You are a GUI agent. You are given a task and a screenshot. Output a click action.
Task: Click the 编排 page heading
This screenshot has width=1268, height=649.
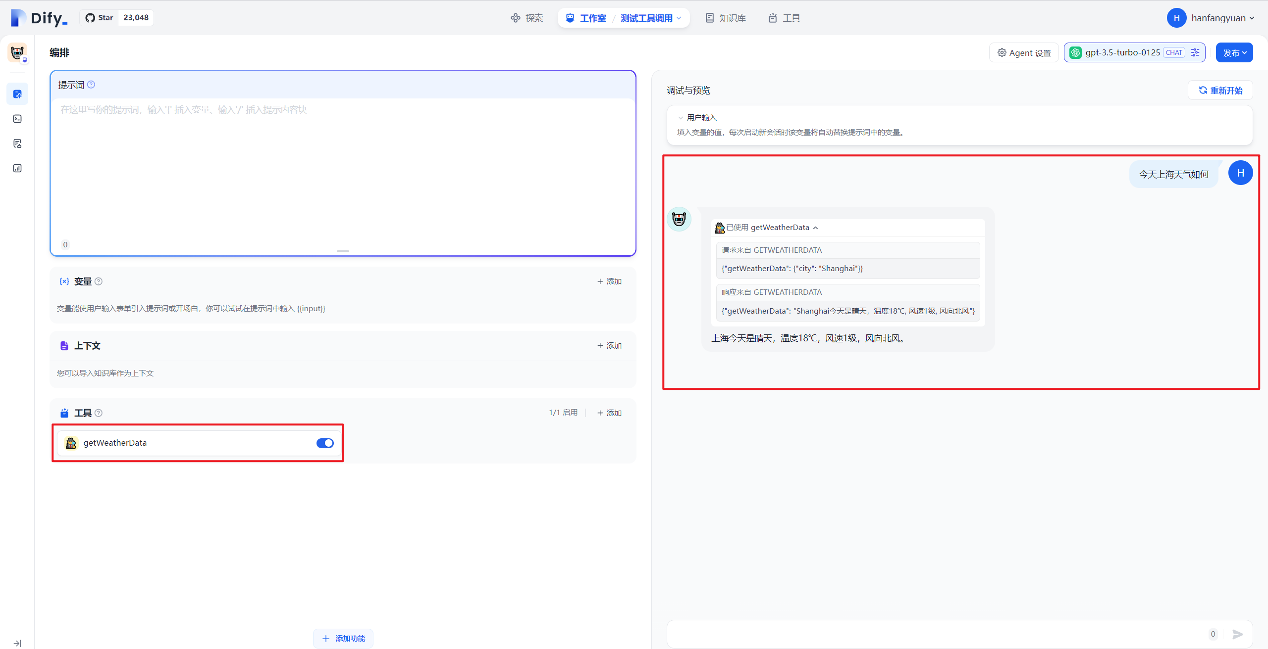click(59, 52)
